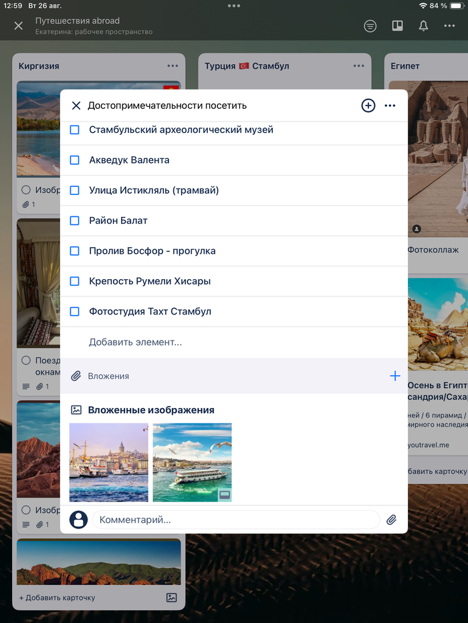The image size is (468, 623).
Task: Close the board with the top-left X
Action: [19, 26]
